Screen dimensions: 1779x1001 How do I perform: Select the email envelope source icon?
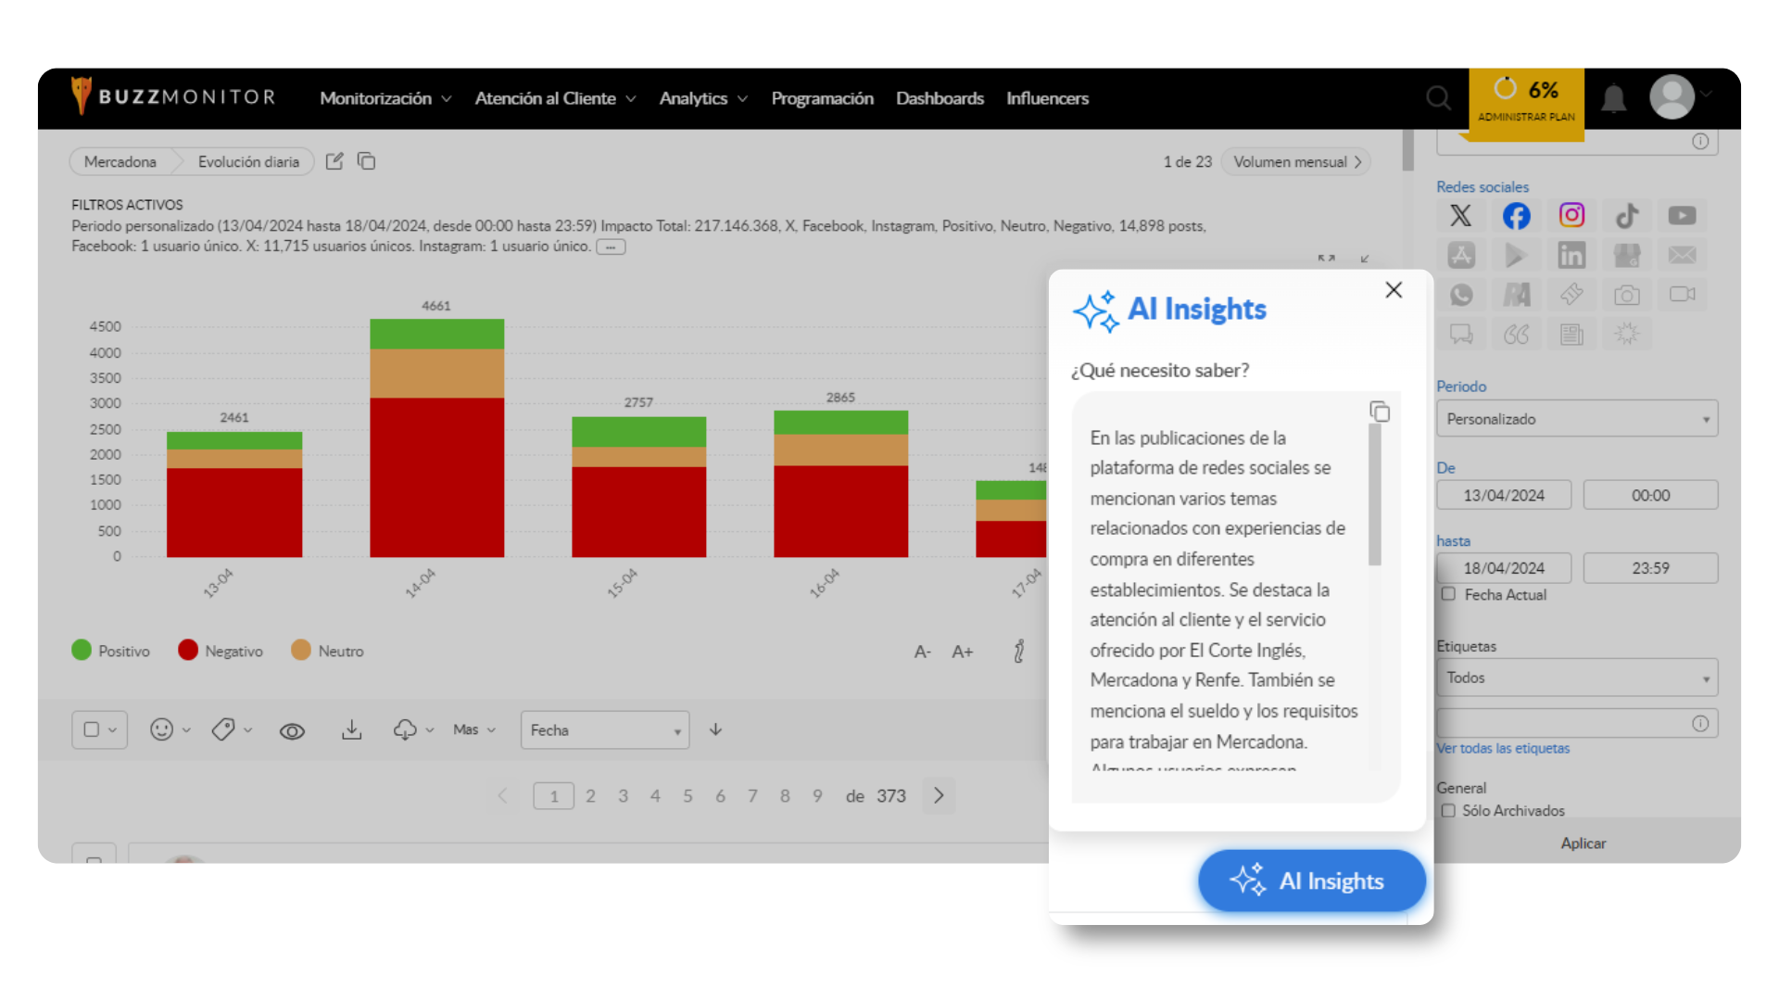(x=1683, y=255)
